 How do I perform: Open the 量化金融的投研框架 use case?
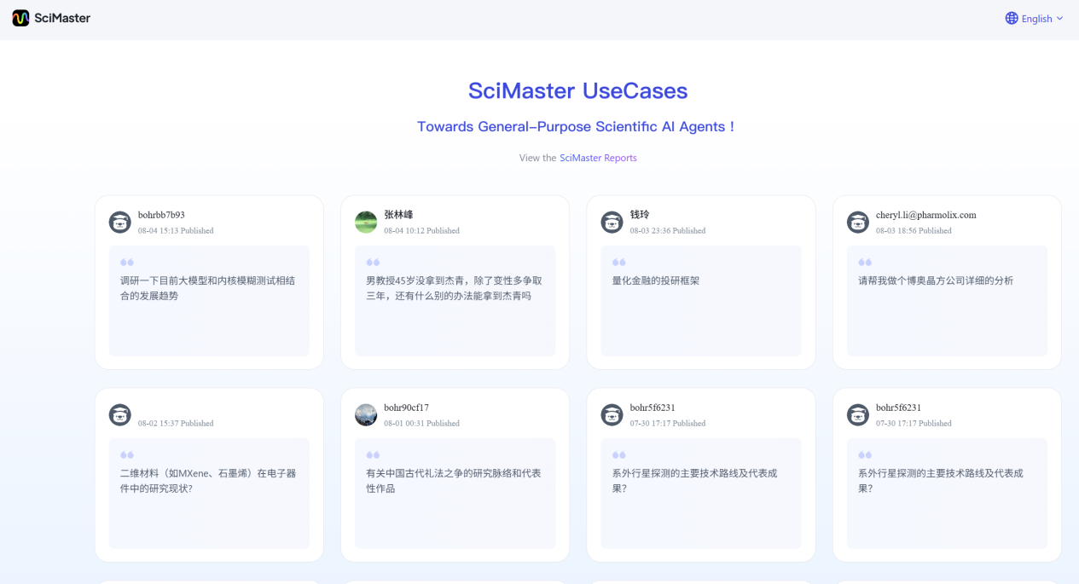[x=655, y=280]
